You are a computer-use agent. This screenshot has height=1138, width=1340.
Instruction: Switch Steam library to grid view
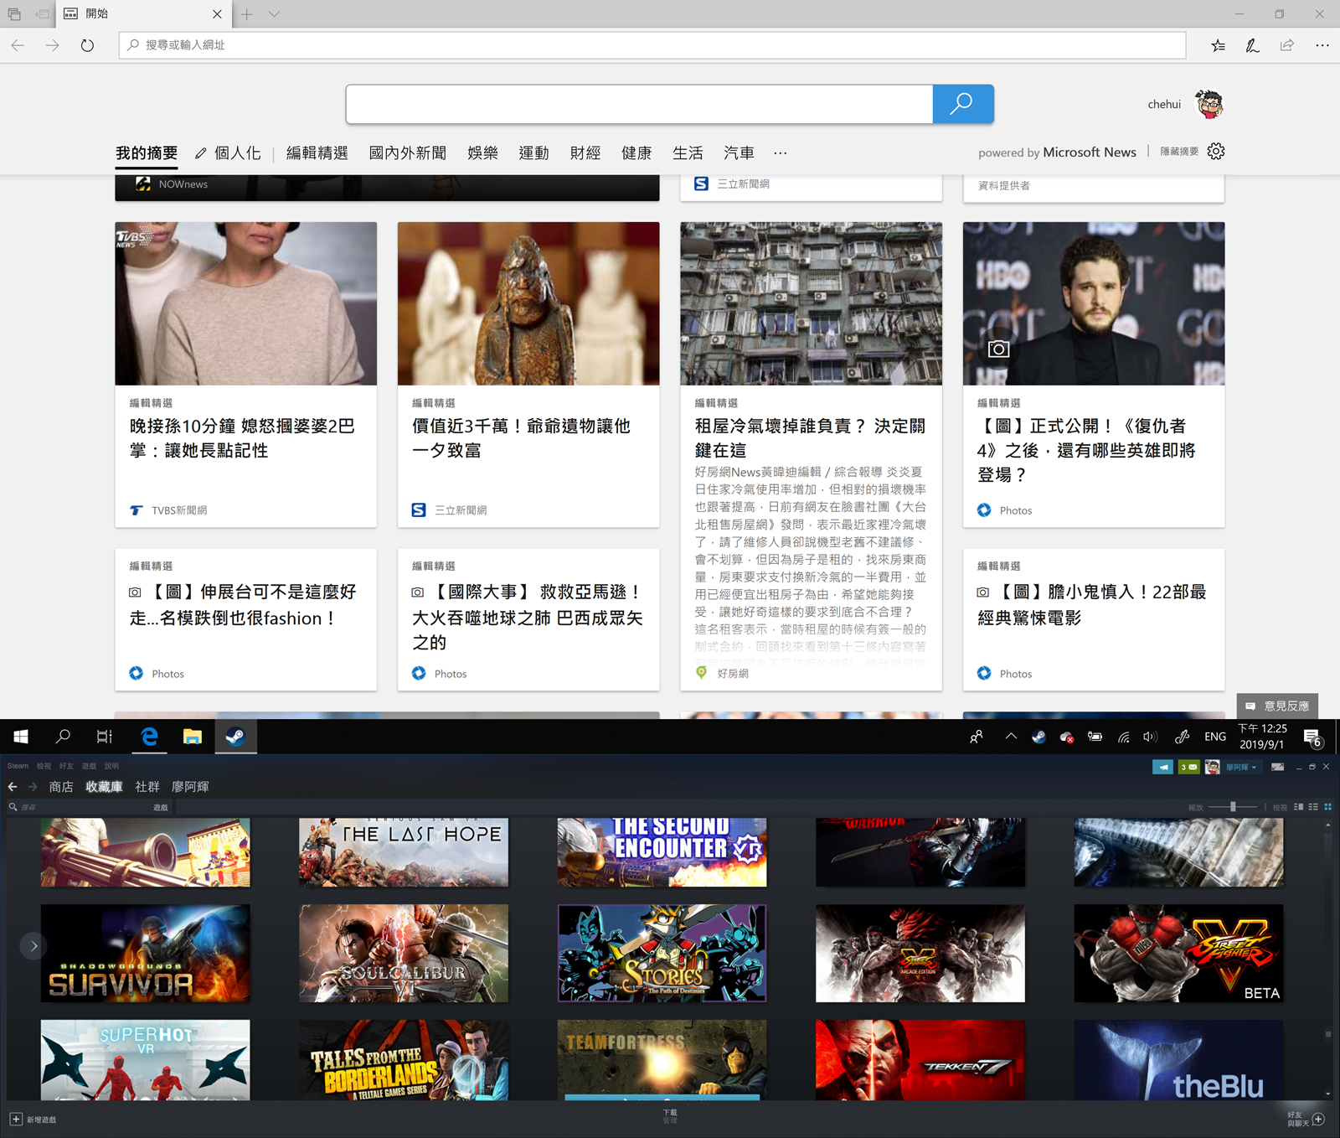click(1327, 807)
